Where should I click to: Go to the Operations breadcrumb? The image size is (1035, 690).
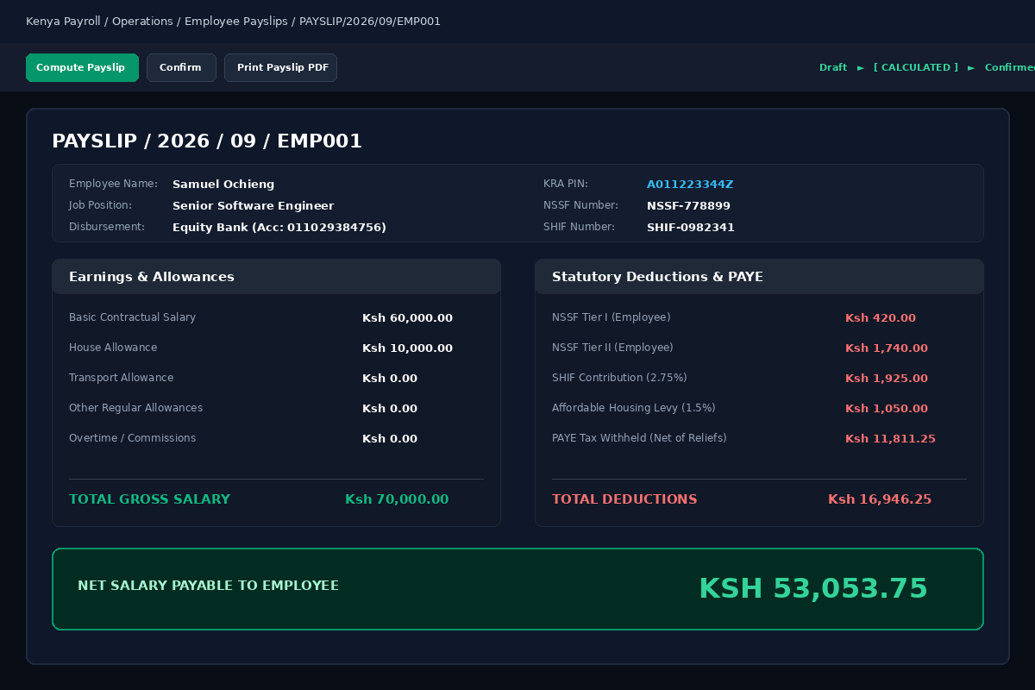pyautogui.click(x=142, y=22)
